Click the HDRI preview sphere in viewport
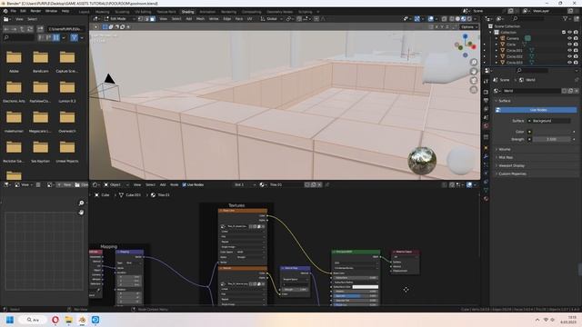Viewport: 582px width, 327px height. (422, 161)
